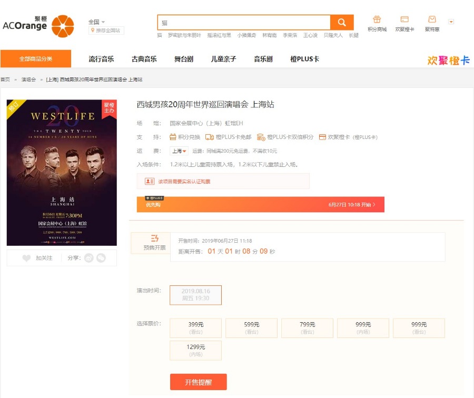Share the concert via Weibo icon
The image size is (474, 398).
tap(89, 258)
